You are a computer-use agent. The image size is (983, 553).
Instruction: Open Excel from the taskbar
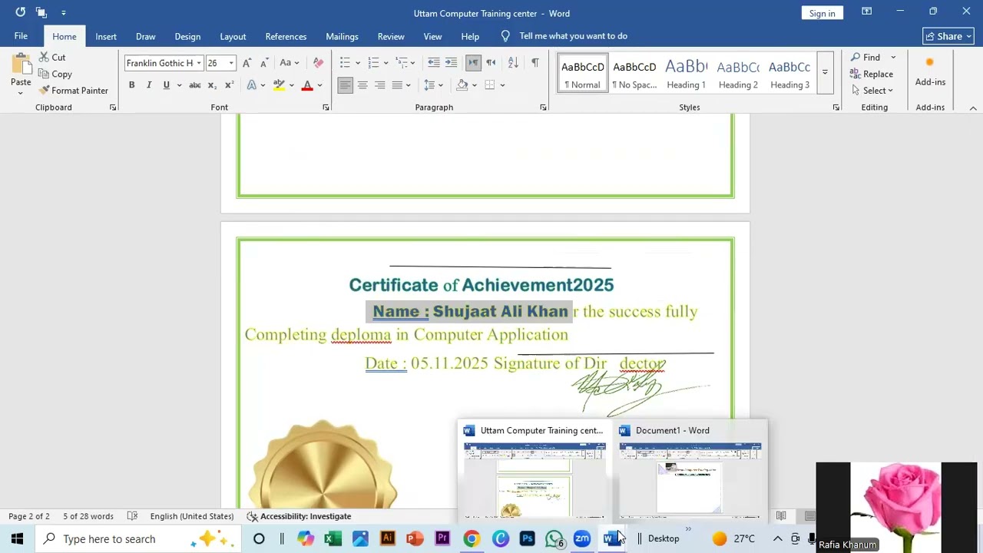(x=333, y=539)
